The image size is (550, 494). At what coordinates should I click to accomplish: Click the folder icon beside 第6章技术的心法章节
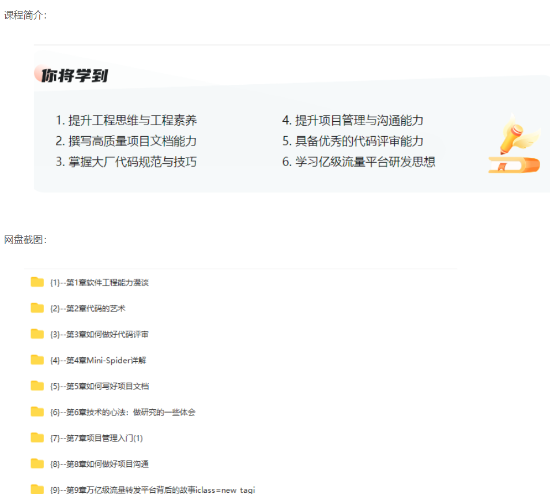[x=36, y=412]
